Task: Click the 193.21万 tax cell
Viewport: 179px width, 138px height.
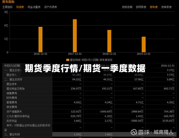Action: click(107, 89)
